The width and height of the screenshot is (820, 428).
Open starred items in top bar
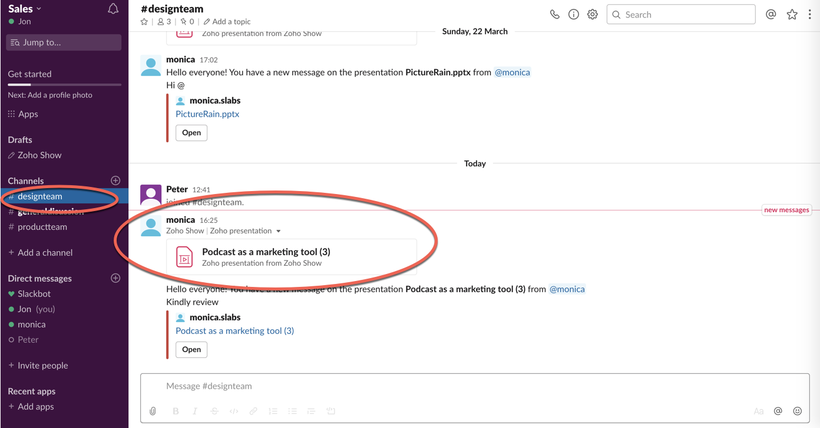[x=792, y=15]
